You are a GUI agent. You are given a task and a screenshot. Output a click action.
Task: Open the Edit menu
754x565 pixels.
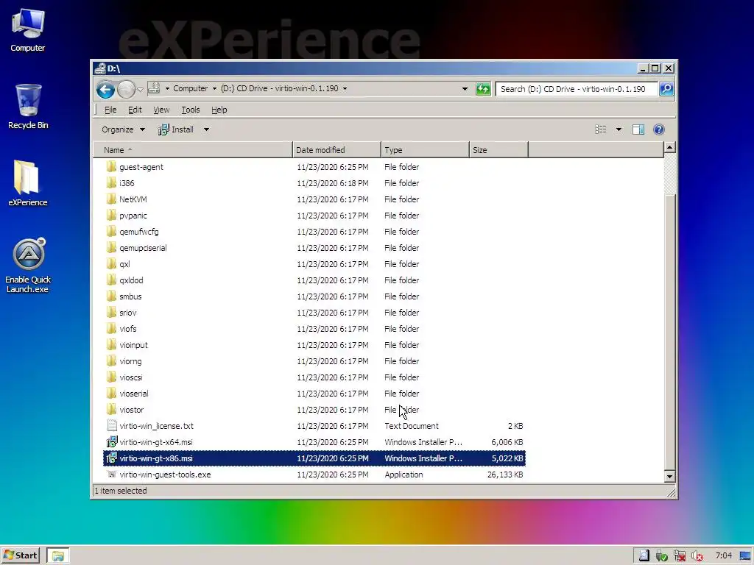coord(135,110)
